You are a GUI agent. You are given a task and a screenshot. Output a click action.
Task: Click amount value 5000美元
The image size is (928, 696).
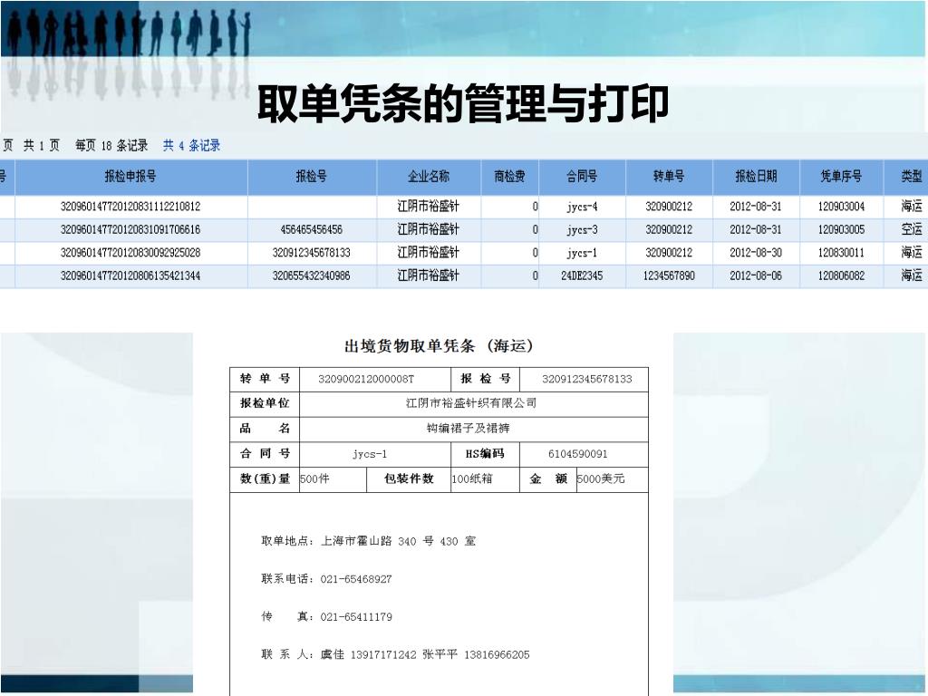click(600, 478)
